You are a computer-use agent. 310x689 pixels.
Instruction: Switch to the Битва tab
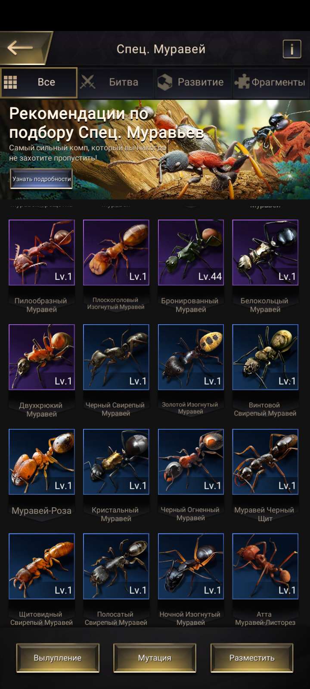(116, 82)
